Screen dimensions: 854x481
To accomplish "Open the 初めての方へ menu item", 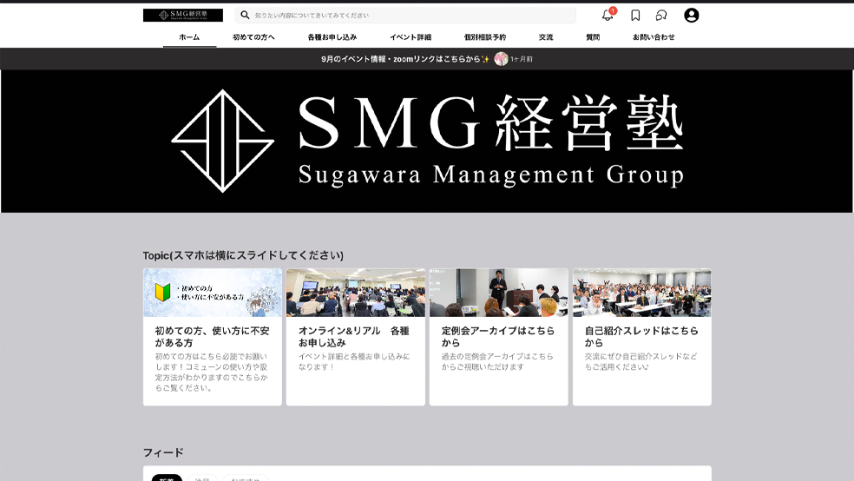I will 253,37.
